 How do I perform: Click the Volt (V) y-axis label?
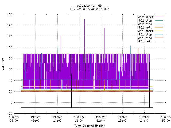[x=3, y=64]
